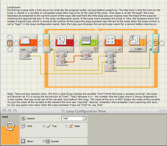The height and width of the screenshot is (146, 167).
Task: Click the large orange Loop icon in pane
Action: coord(10,133)
